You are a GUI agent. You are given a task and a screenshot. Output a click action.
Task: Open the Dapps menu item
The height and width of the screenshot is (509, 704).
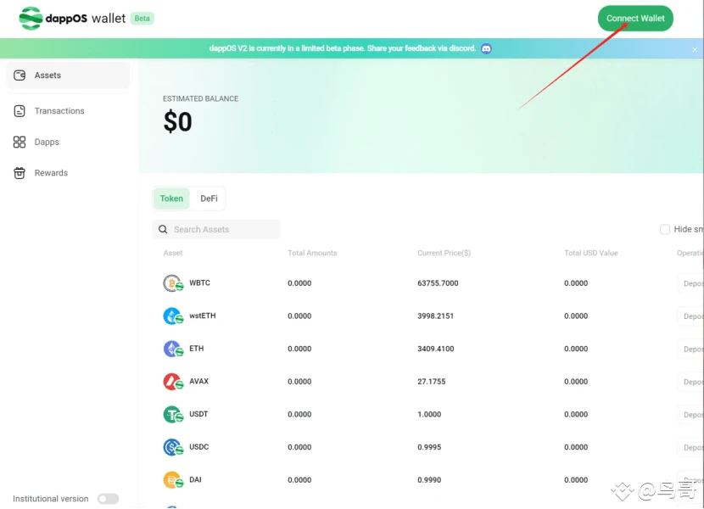coord(68,142)
